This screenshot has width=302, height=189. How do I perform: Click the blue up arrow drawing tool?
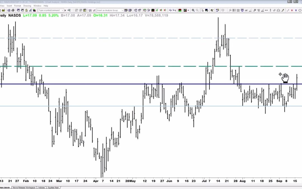click(296, 10)
